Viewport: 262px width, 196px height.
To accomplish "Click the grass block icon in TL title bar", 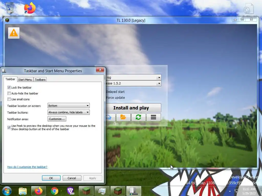I will coord(7,20).
